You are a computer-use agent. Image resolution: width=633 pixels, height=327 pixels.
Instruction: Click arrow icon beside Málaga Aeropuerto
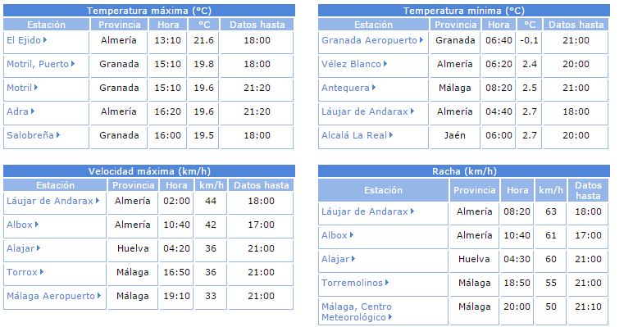99,296
